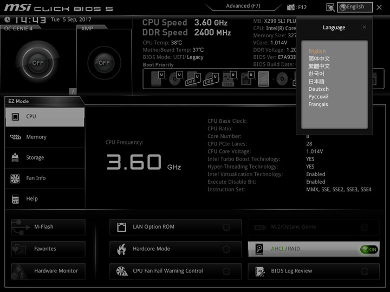This screenshot has height=292, width=390.
Task: Click the M-Flash USB icon
Action: (x=21, y=227)
